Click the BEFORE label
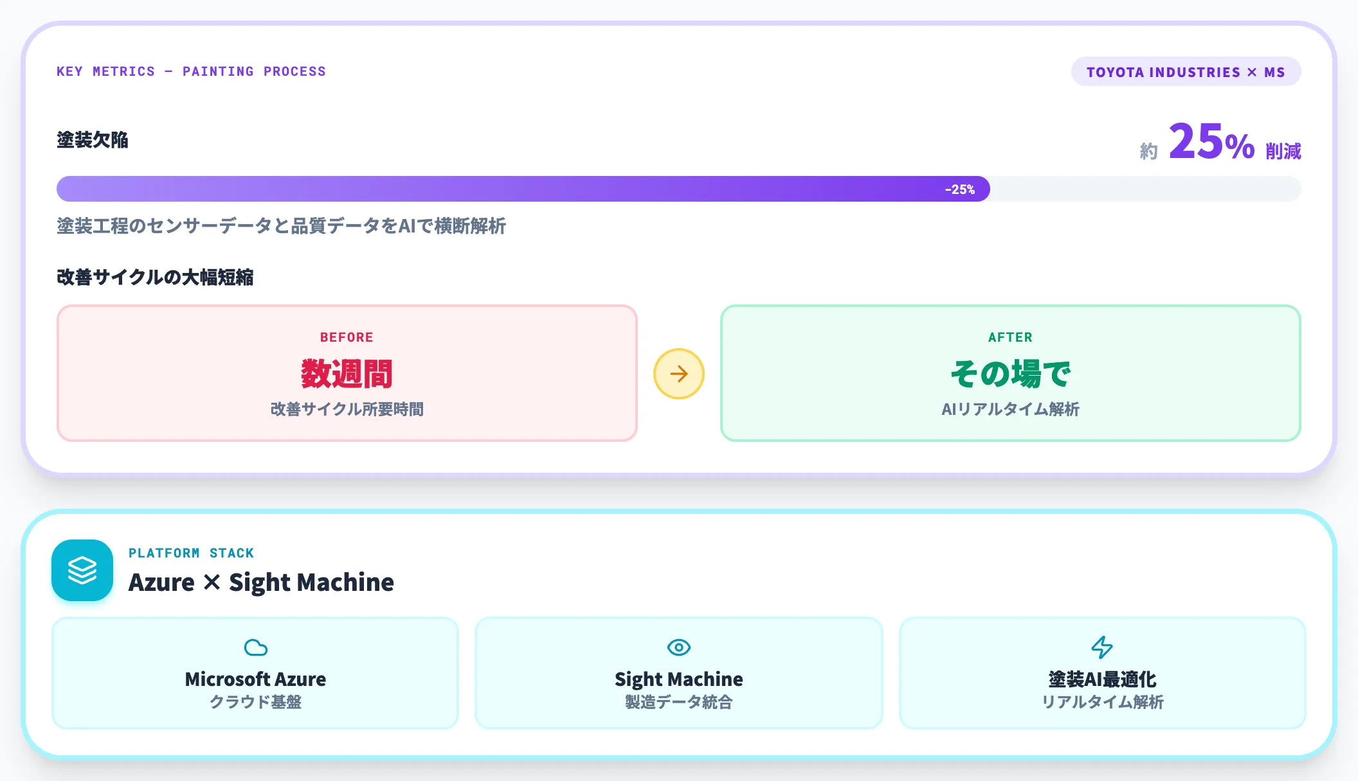1358x781 pixels. coord(347,337)
